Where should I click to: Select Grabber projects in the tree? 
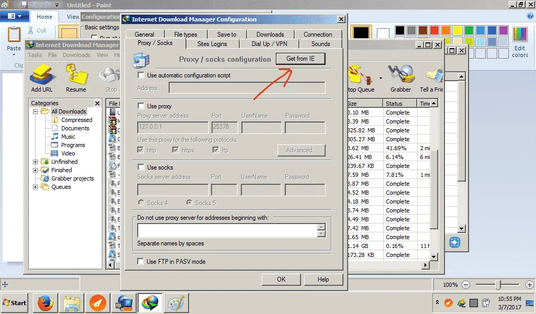click(72, 178)
